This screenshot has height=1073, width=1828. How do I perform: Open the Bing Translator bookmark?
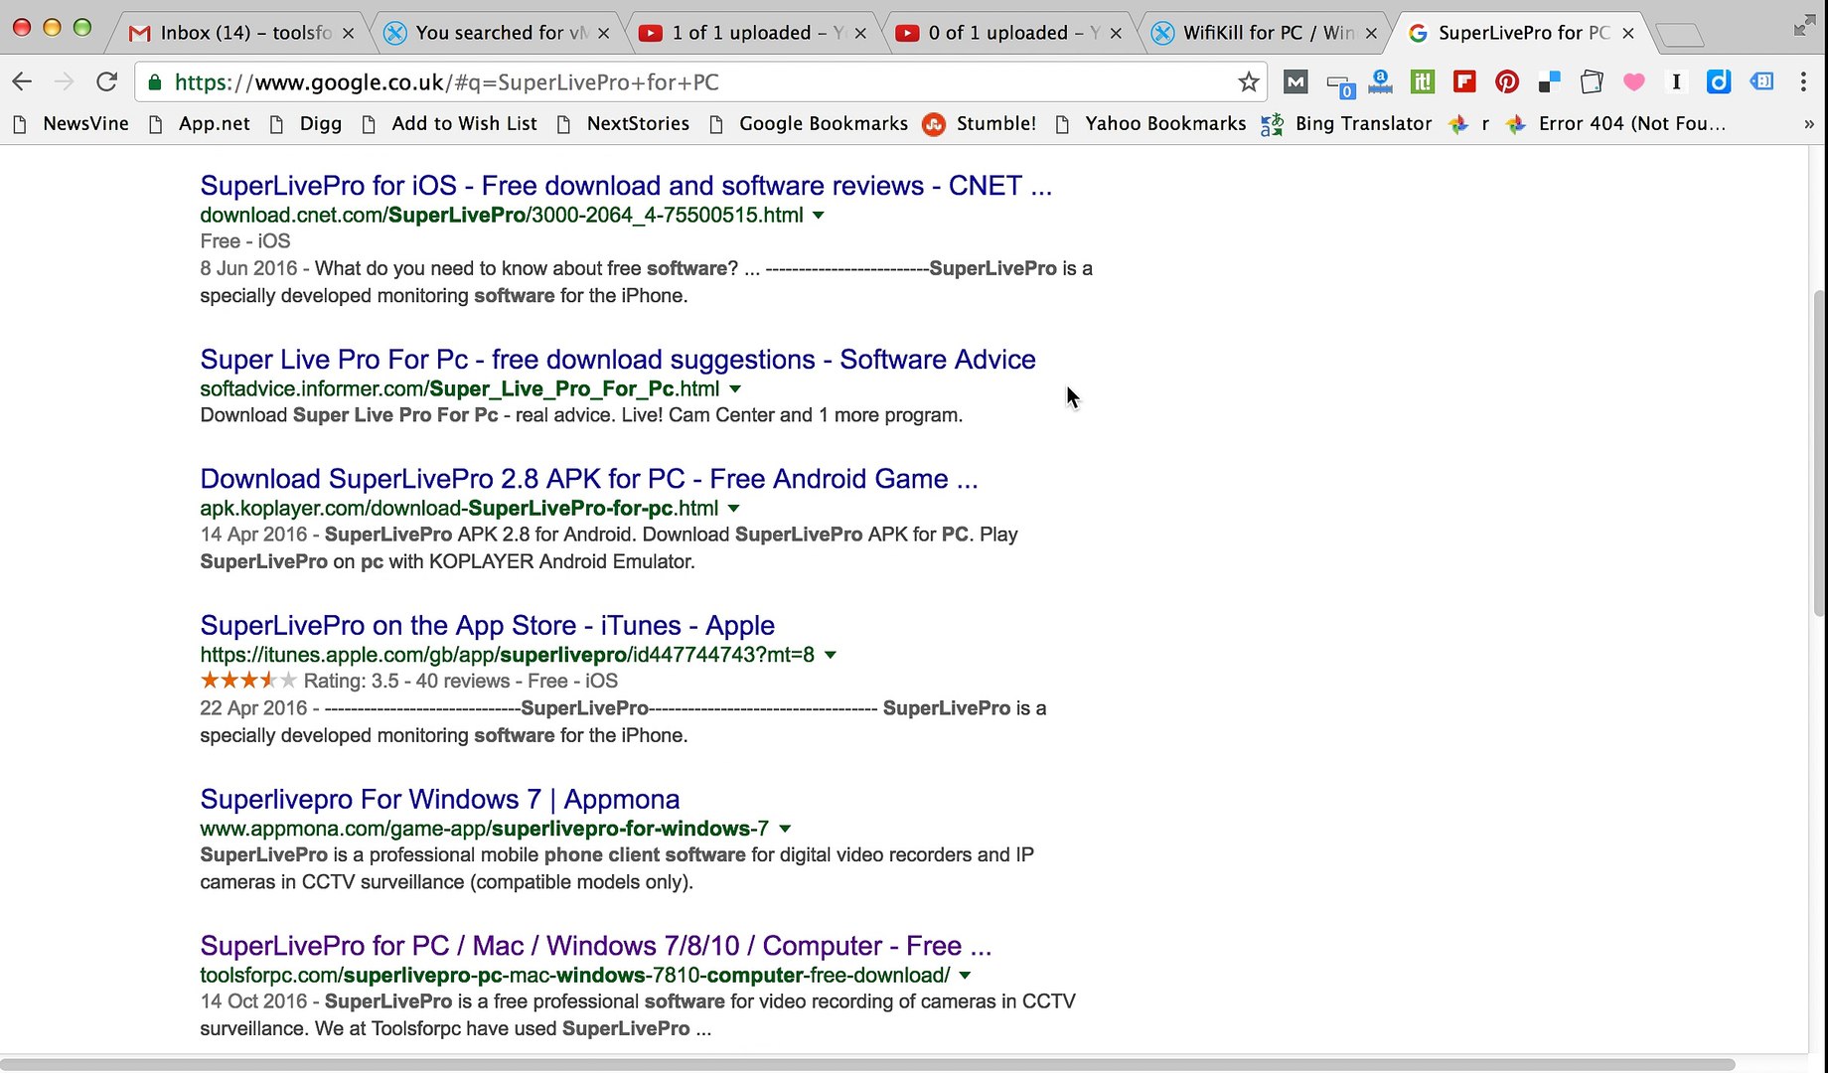point(1346,124)
